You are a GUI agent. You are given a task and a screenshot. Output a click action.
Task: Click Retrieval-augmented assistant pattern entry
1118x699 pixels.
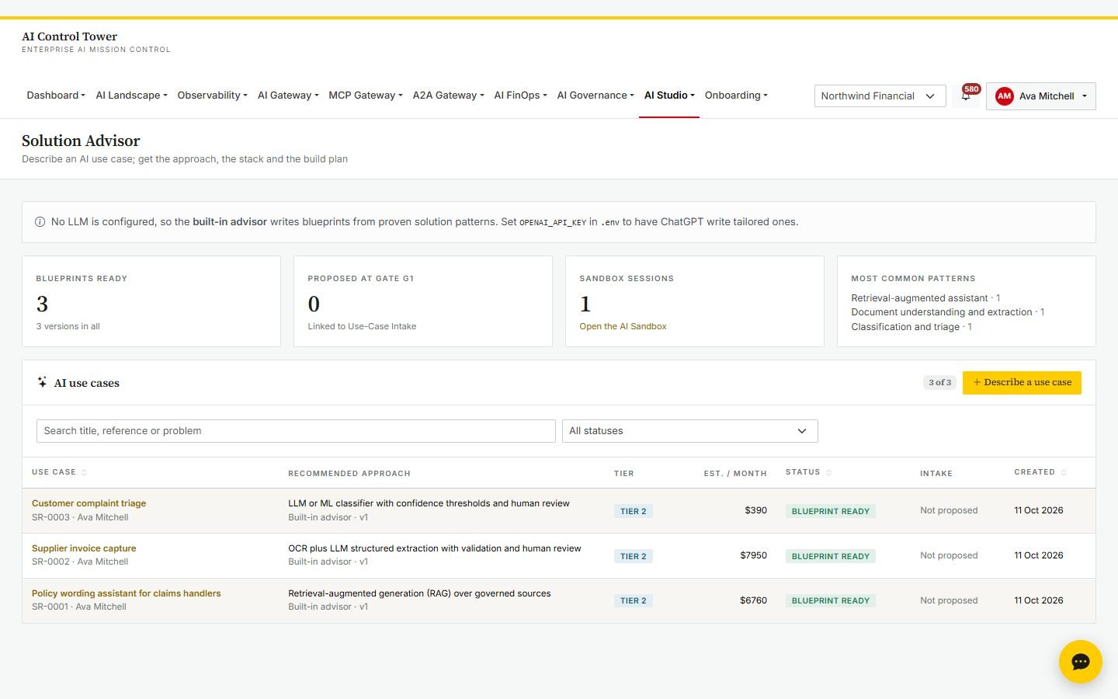(x=925, y=298)
